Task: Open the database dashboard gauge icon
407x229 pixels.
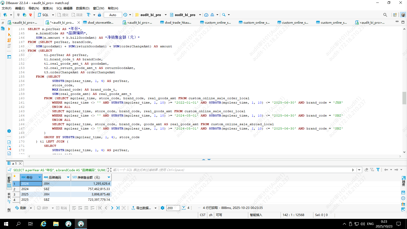Action: tap(206, 15)
